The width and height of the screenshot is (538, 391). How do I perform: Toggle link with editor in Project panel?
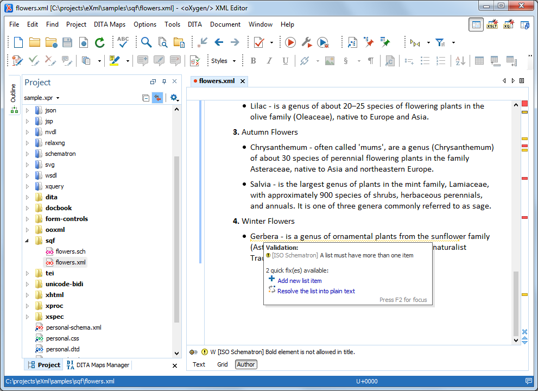click(157, 98)
